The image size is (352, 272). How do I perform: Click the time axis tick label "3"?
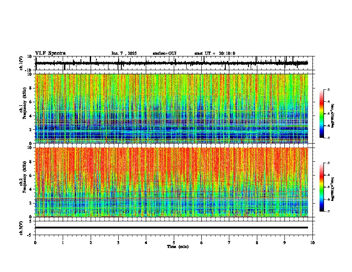pos(118,243)
